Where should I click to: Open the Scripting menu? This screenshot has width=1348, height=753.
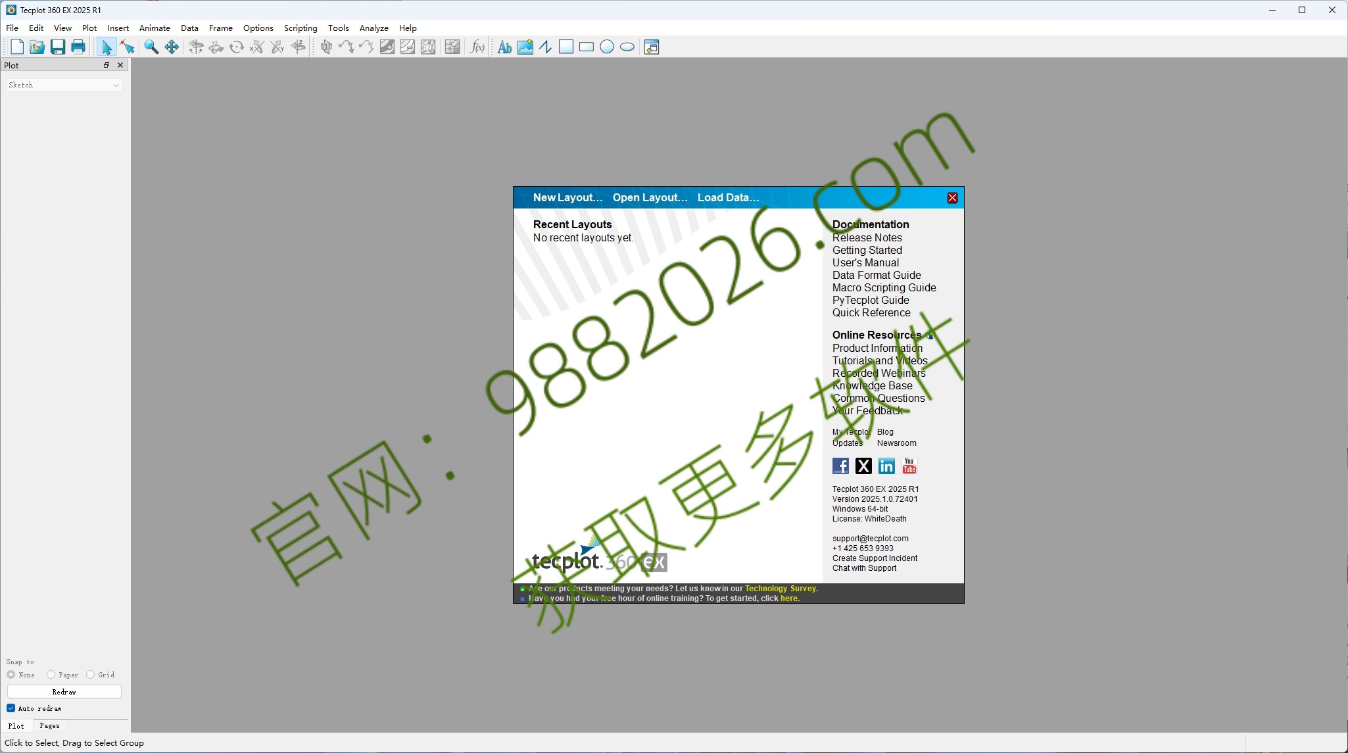pyautogui.click(x=301, y=28)
